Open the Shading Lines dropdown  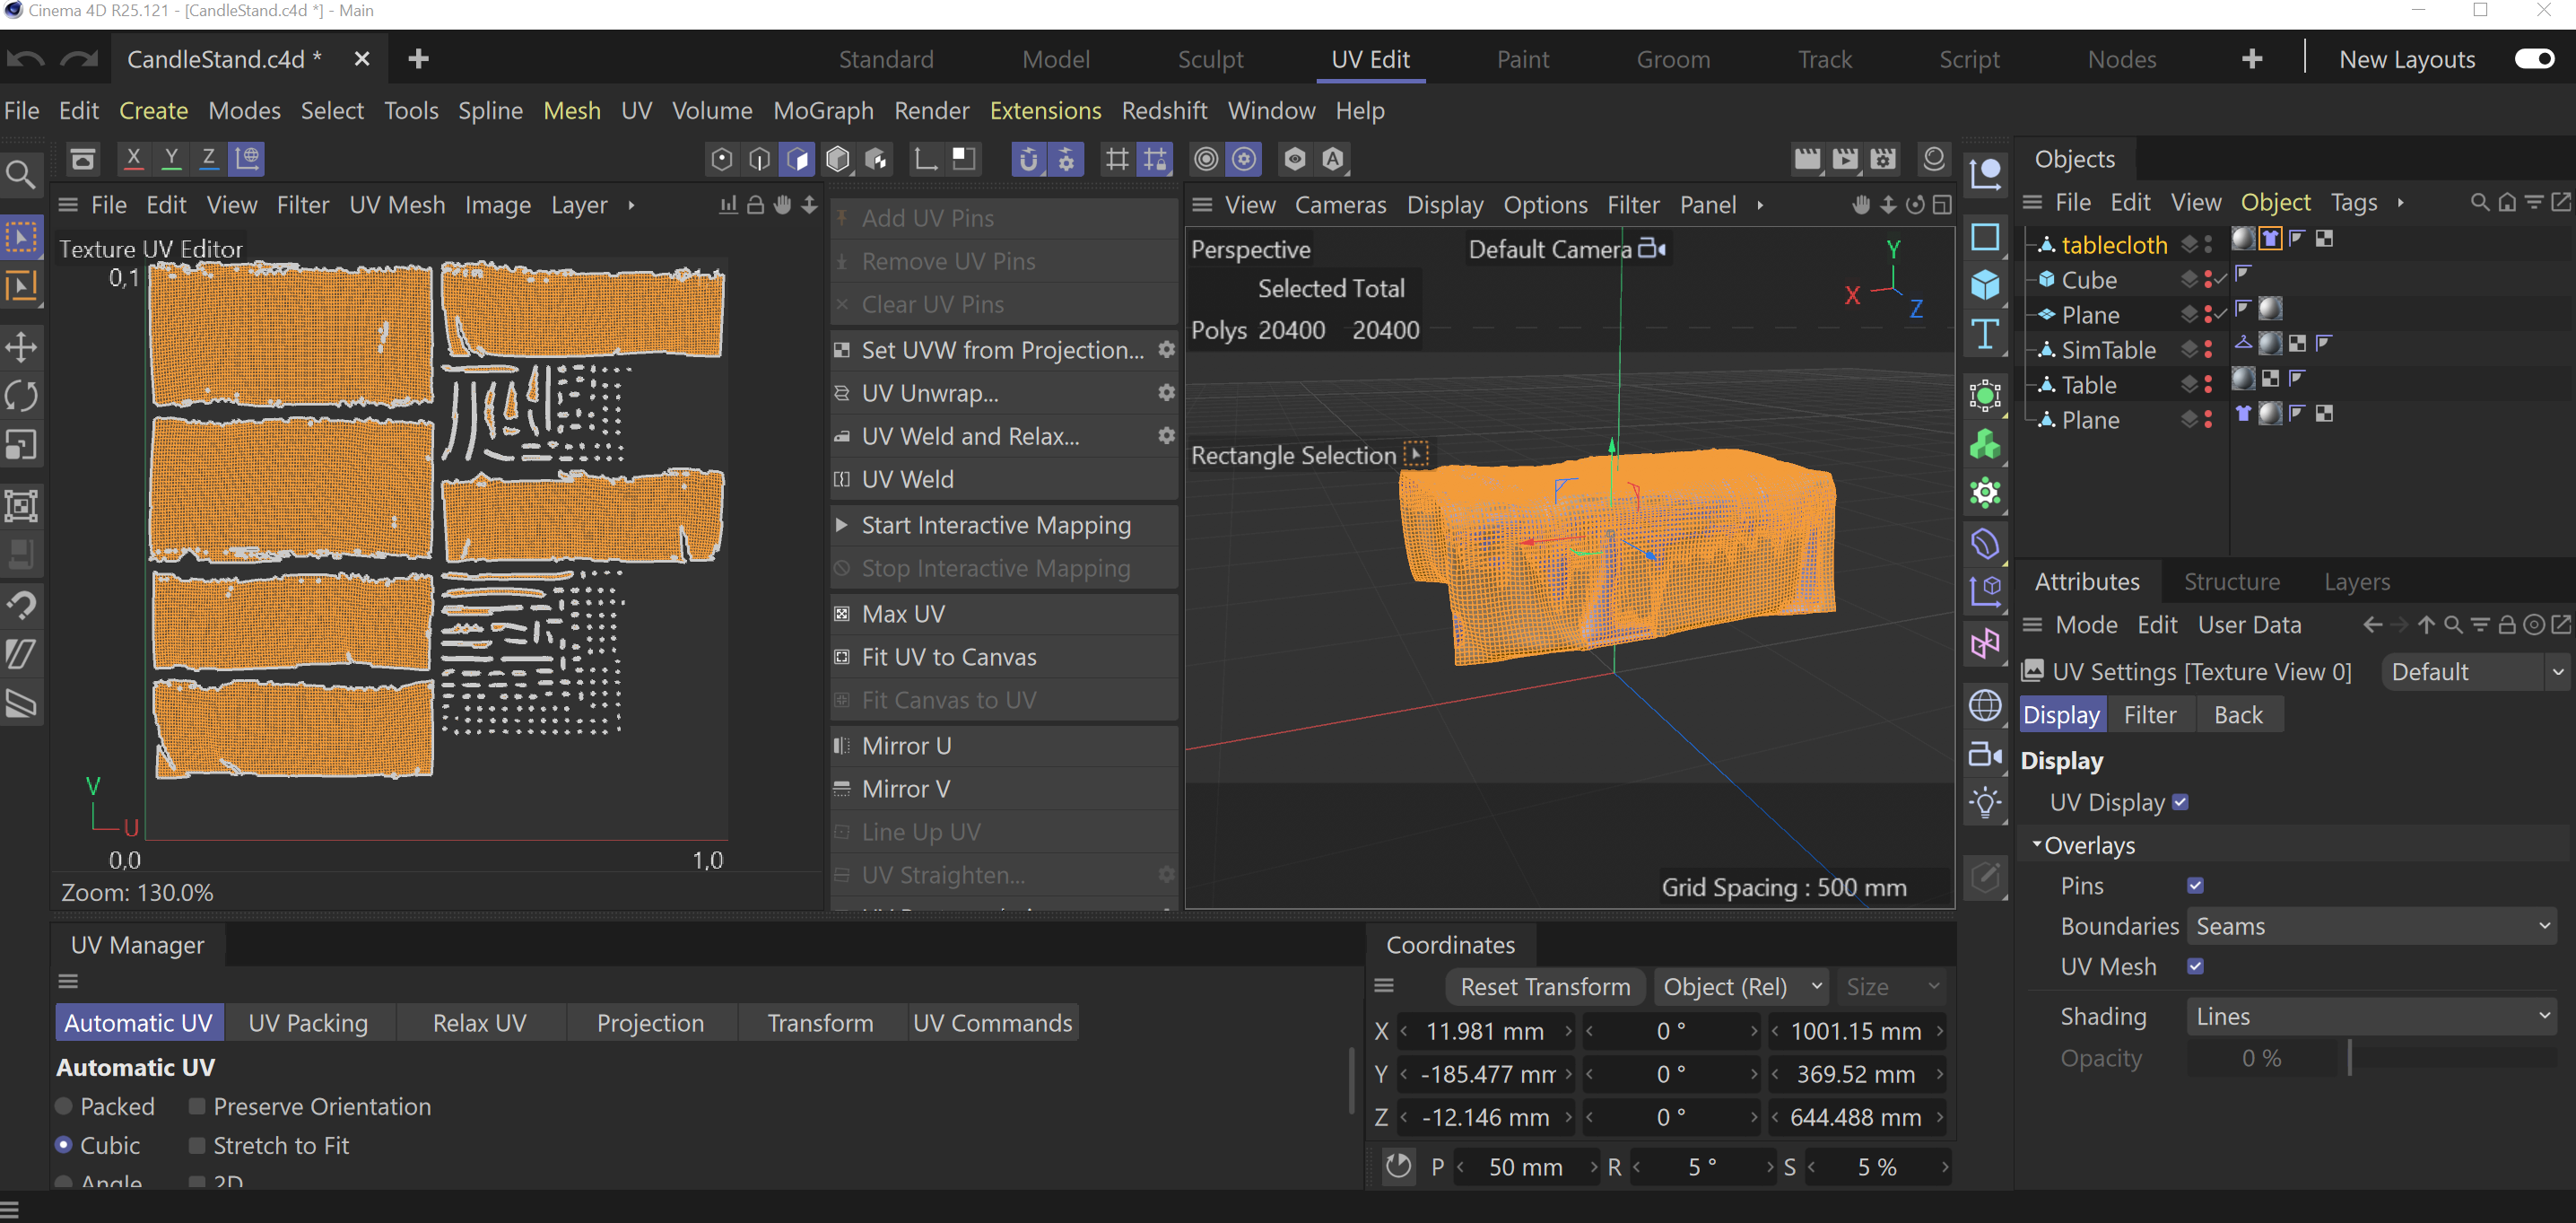click(x=2370, y=1016)
